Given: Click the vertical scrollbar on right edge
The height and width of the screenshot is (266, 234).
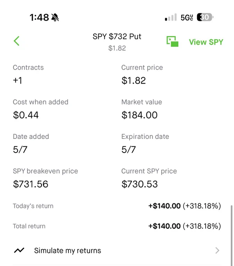Looking at the screenshot, I should (231, 235).
